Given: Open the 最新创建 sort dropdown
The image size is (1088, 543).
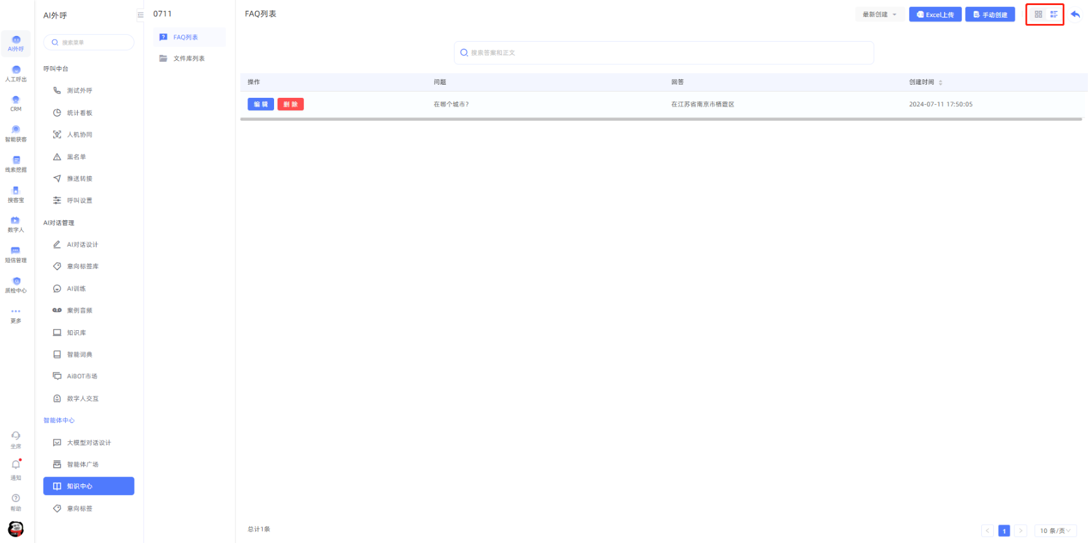Looking at the screenshot, I should point(879,15).
